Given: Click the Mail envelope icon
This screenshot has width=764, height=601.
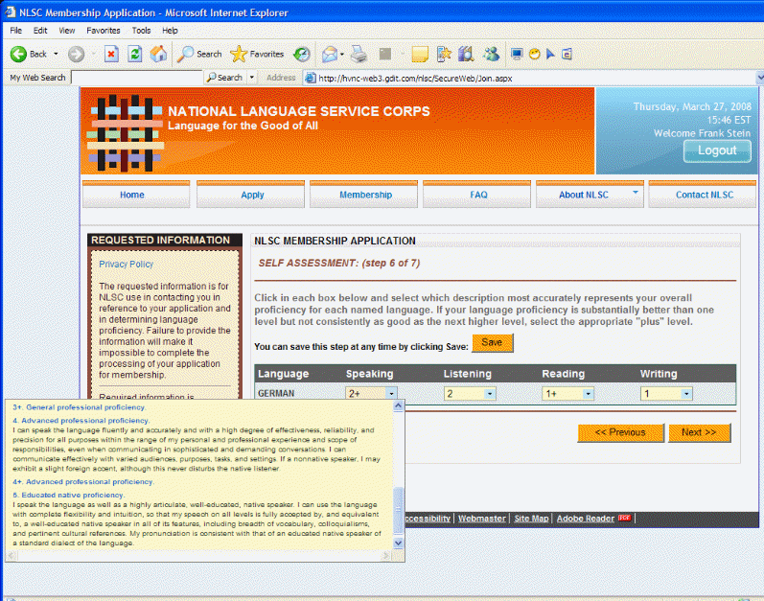Looking at the screenshot, I should click(x=330, y=54).
